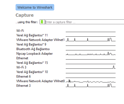This screenshot has width=124, height=104.
Task: Select the Ethernet 6 interface
Action: [x=23, y=77]
